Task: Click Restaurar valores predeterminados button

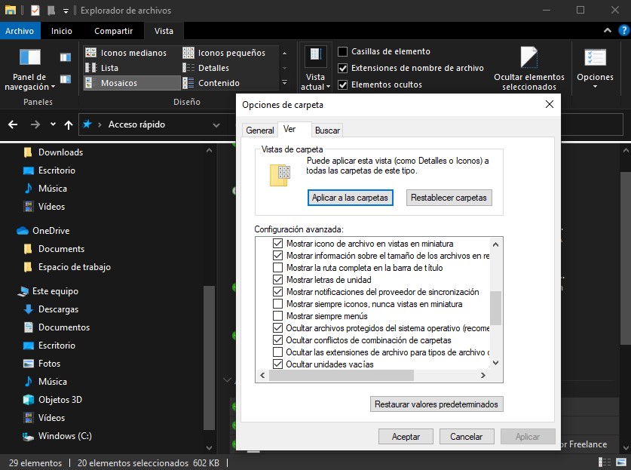Action: point(436,404)
